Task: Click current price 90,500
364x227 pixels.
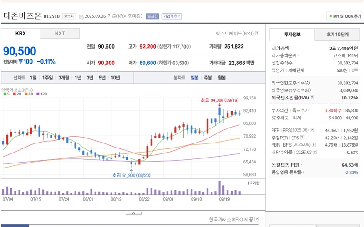Action: [x=20, y=51]
